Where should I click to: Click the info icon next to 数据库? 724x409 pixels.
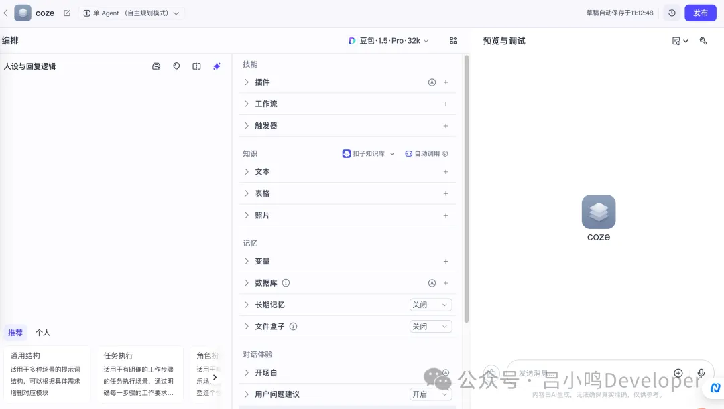pos(286,283)
